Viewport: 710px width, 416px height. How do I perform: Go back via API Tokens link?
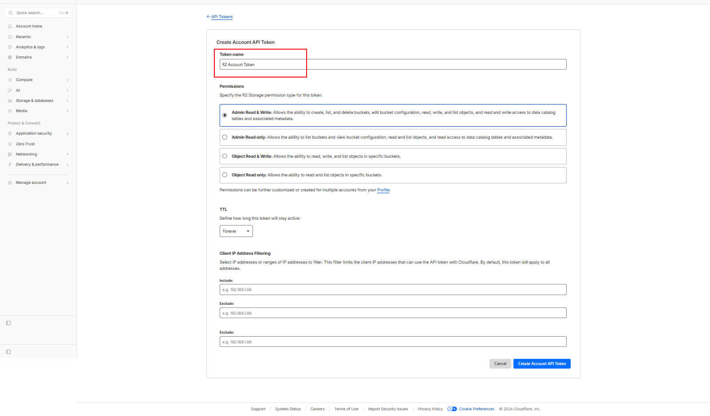click(x=221, y=17)
